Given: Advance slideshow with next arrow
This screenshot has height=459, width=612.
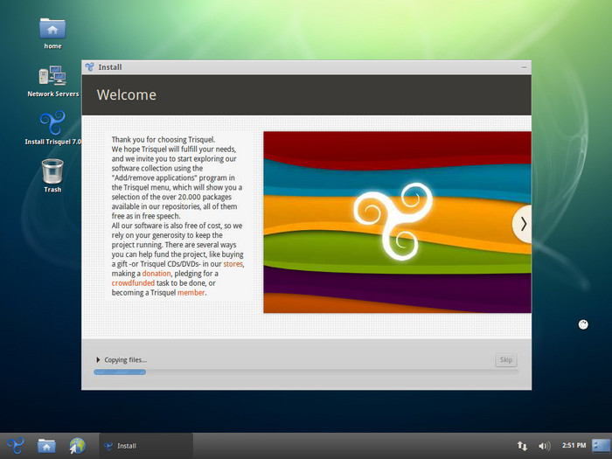Looking at the screenshot, I should (523, 224).
